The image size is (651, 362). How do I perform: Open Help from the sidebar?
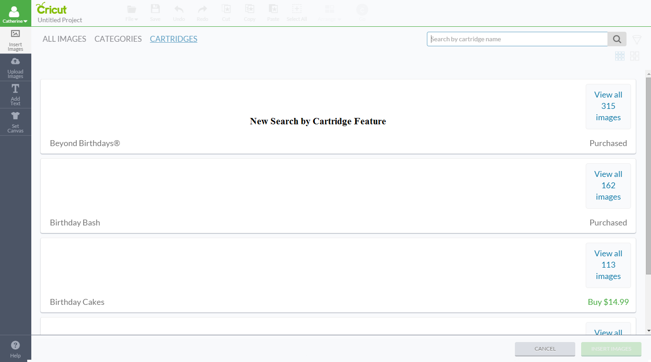tap(15, 349)
